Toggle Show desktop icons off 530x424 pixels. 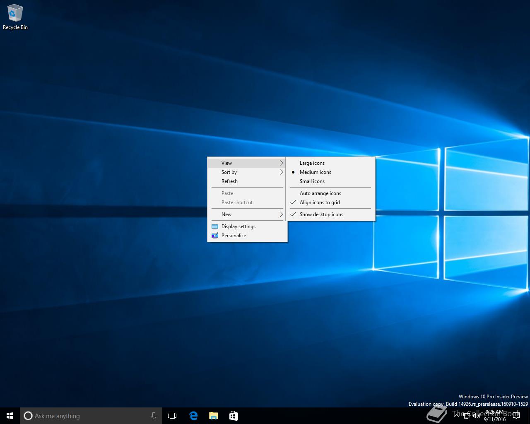pos(321,214)
